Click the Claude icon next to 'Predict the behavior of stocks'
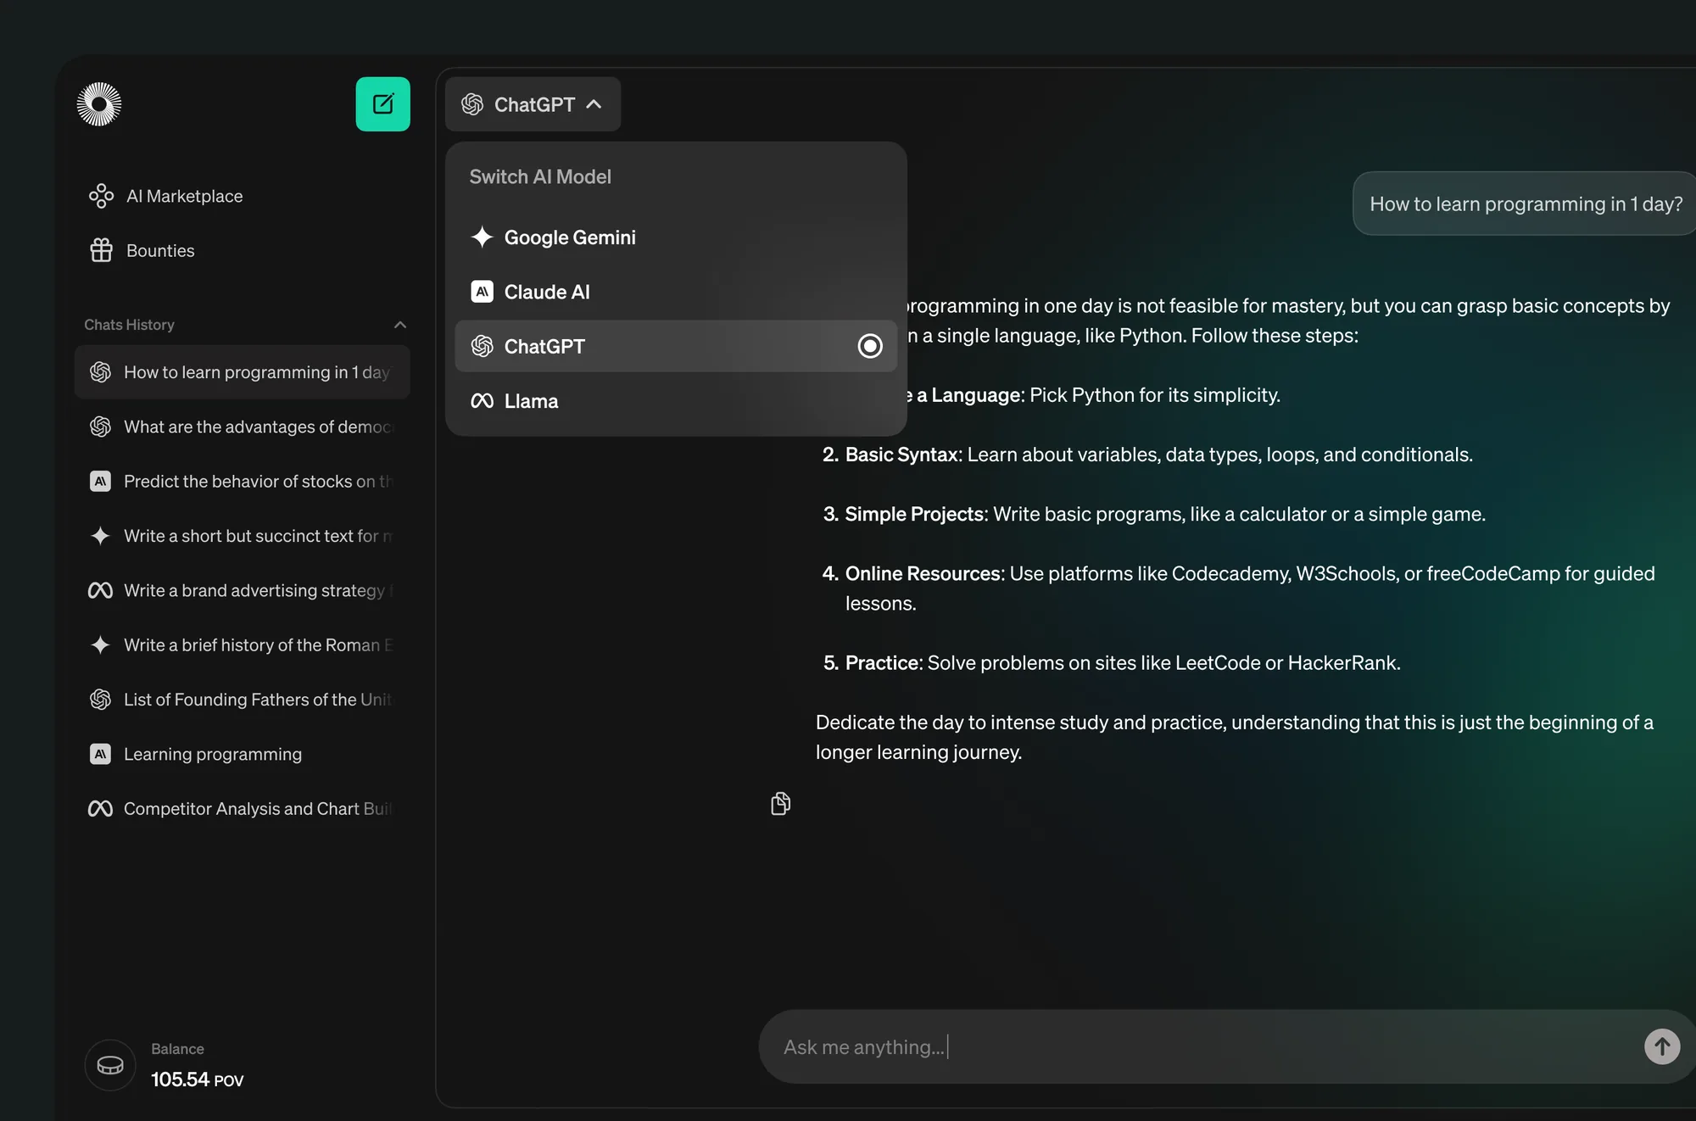 click(100, 482)
